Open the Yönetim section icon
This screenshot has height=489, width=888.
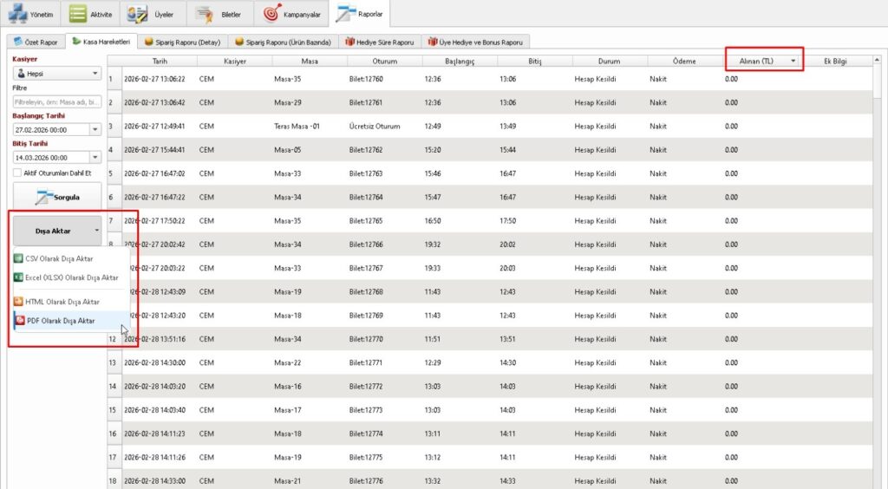[19, 14]
